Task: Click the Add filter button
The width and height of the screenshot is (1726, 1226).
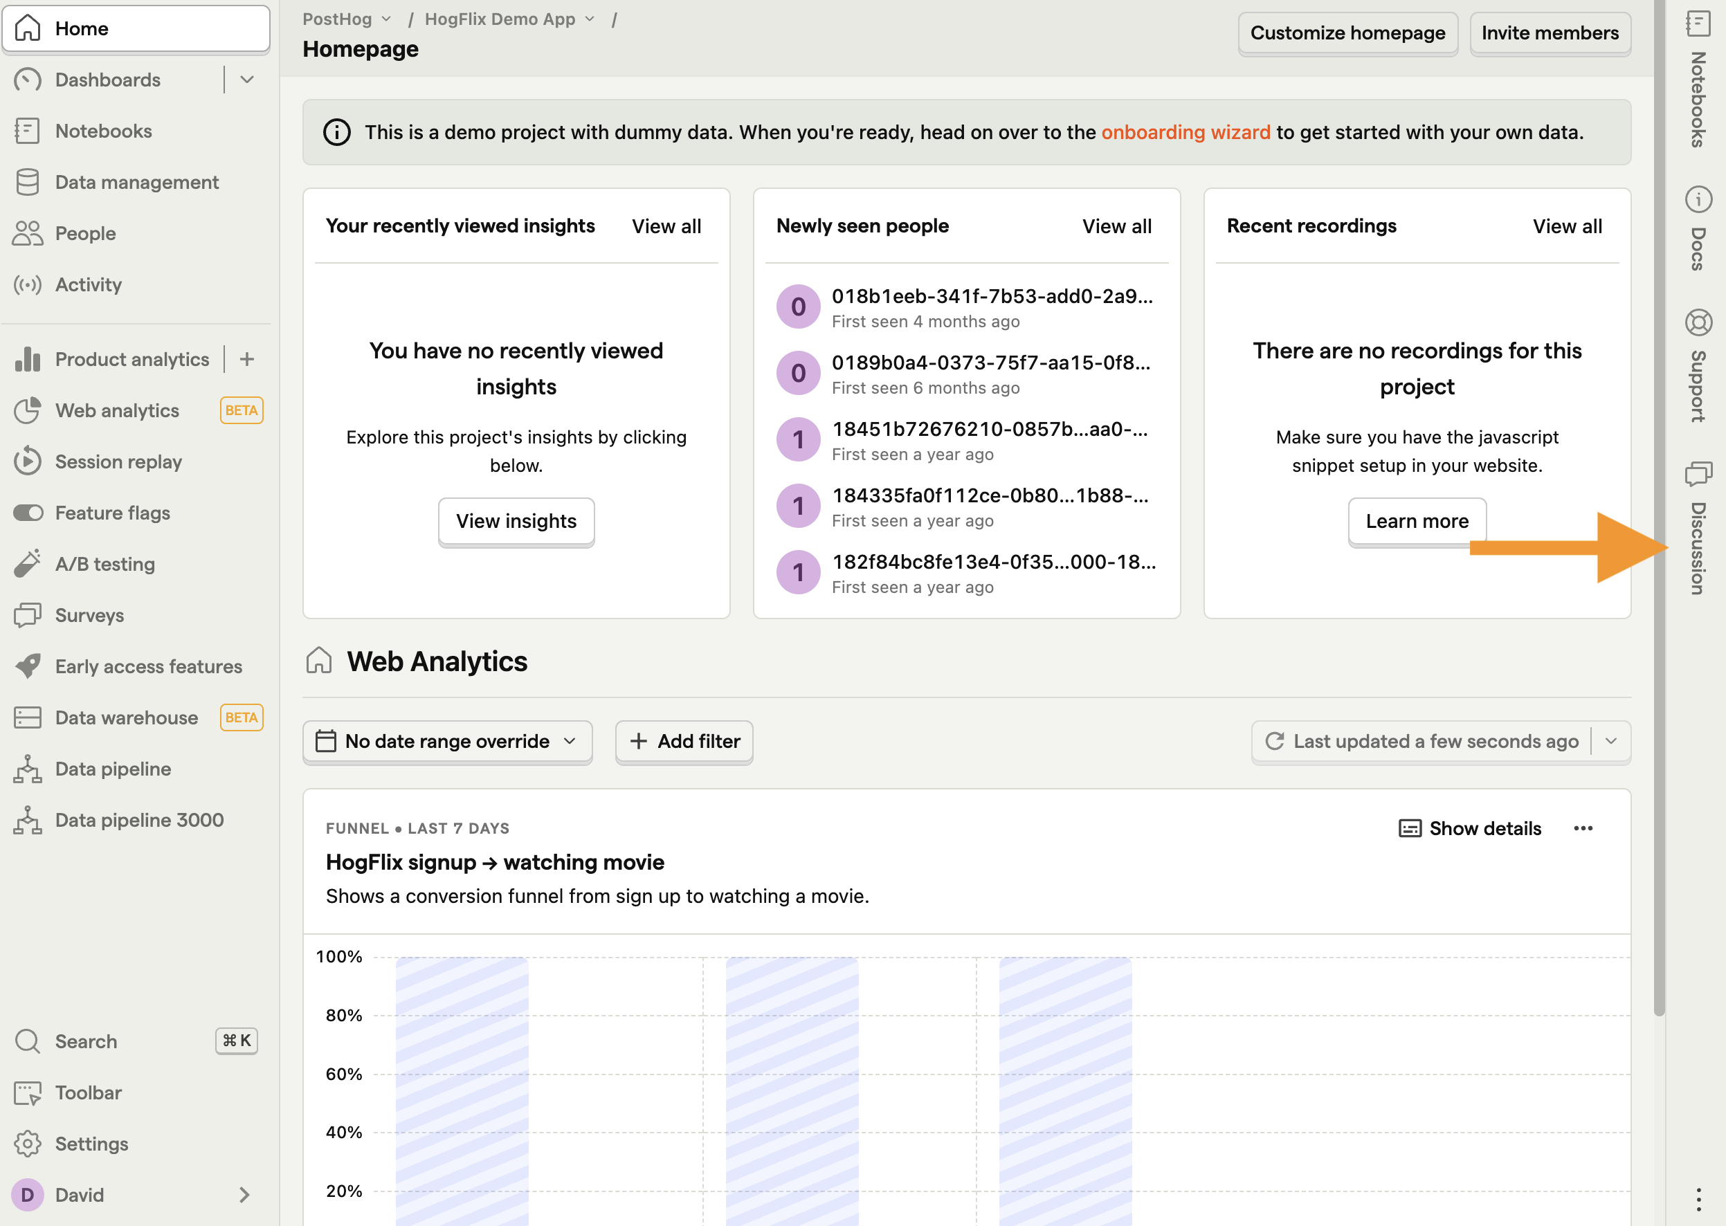Action: [x=683, y=740]
